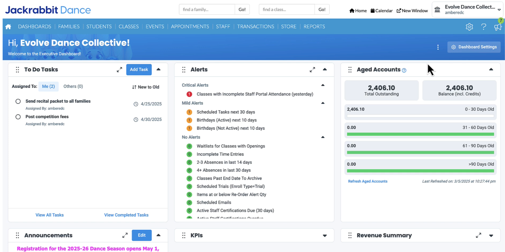Expand the To Do Tasks panel to fullscreen
Screen dimensions: 505x252
click(x=119, y=70)
